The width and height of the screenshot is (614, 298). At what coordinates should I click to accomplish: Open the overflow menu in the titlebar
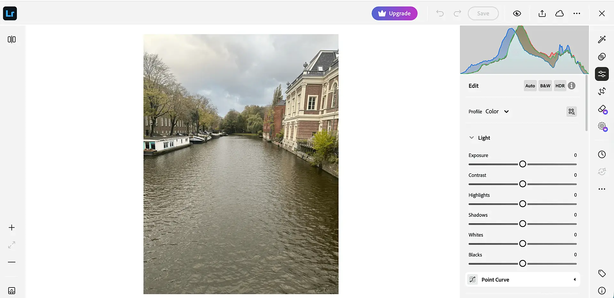pyautogui.click(x=577, y=13)
